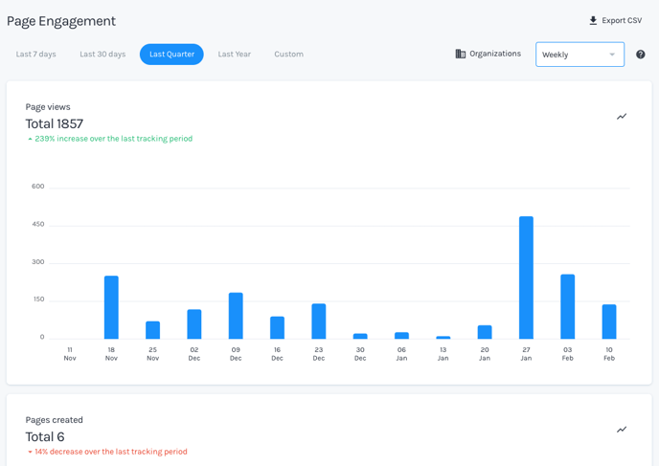The width and height of the screenshot is (659, 466).
Task: Switch to the Last Year range
Action: 235,55
